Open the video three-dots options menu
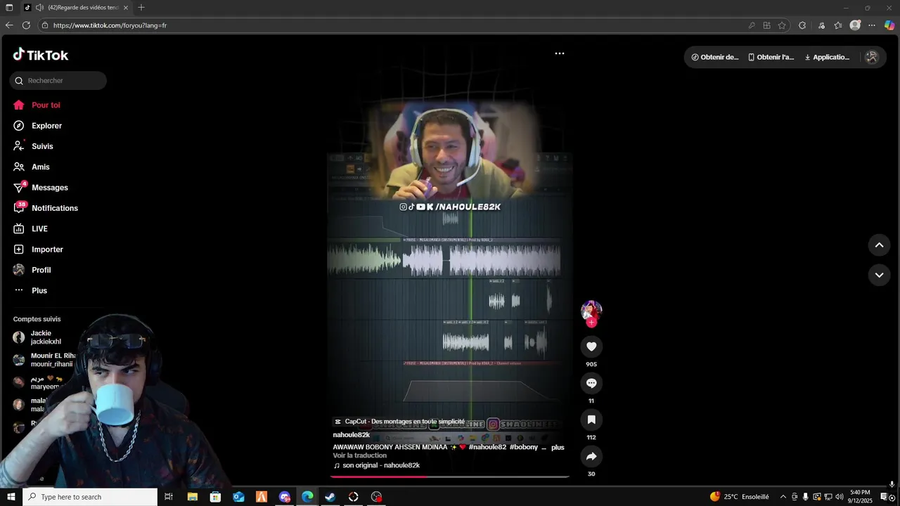 [560, 53]
